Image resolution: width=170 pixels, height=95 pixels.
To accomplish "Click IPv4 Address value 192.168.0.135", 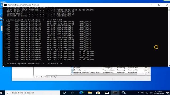I will point(65,12).
